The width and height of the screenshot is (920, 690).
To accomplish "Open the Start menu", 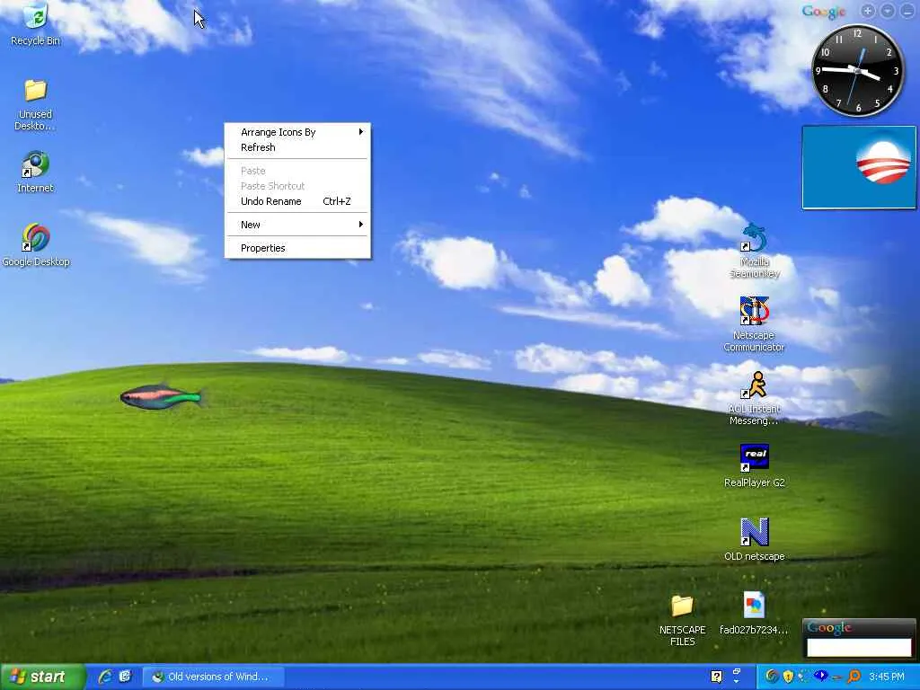I will (41, 677).
